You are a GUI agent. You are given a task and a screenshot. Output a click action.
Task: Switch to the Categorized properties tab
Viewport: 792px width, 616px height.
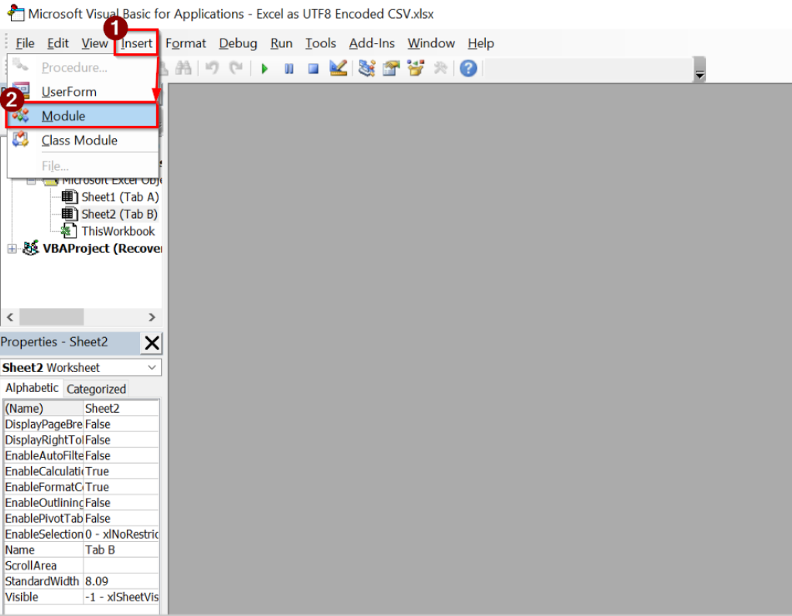(96, 388)
